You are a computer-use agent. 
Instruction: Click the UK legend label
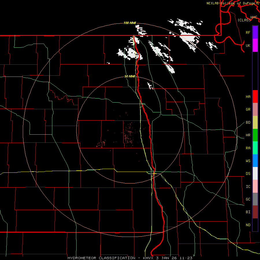click(248, 45)
